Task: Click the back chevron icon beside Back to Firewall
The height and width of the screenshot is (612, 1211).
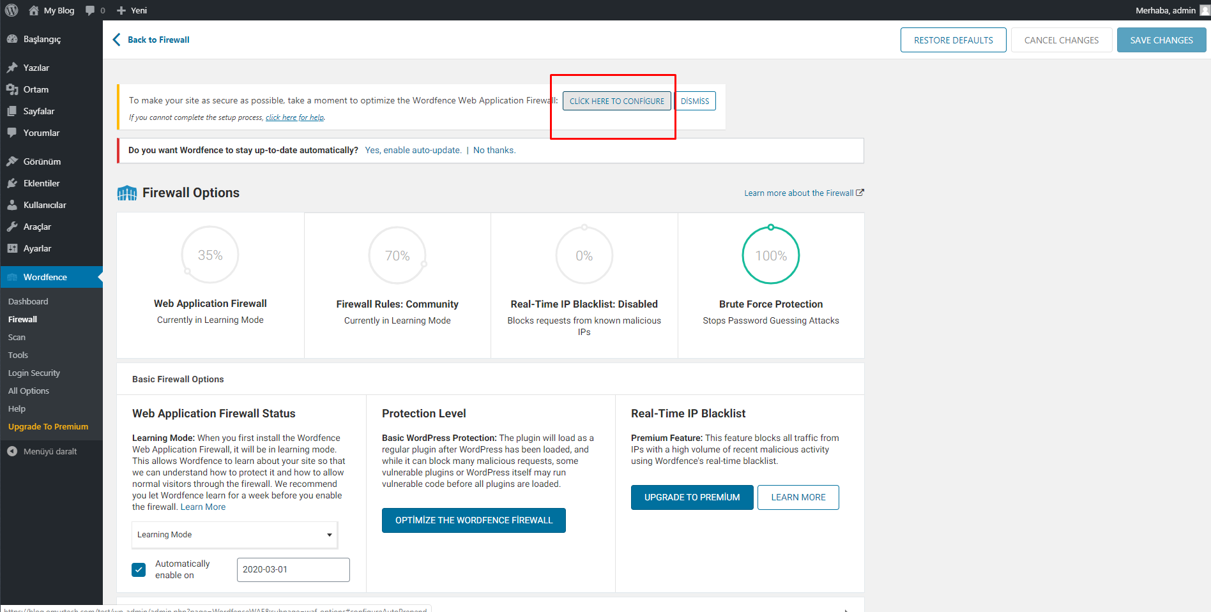Action: pyautogui.click(x=116, y=40)
